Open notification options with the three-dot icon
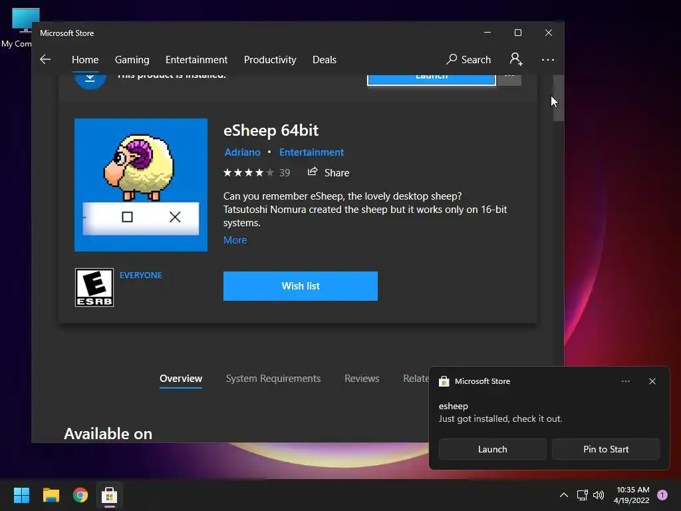The image size is (681, 511). click(625, 381)
